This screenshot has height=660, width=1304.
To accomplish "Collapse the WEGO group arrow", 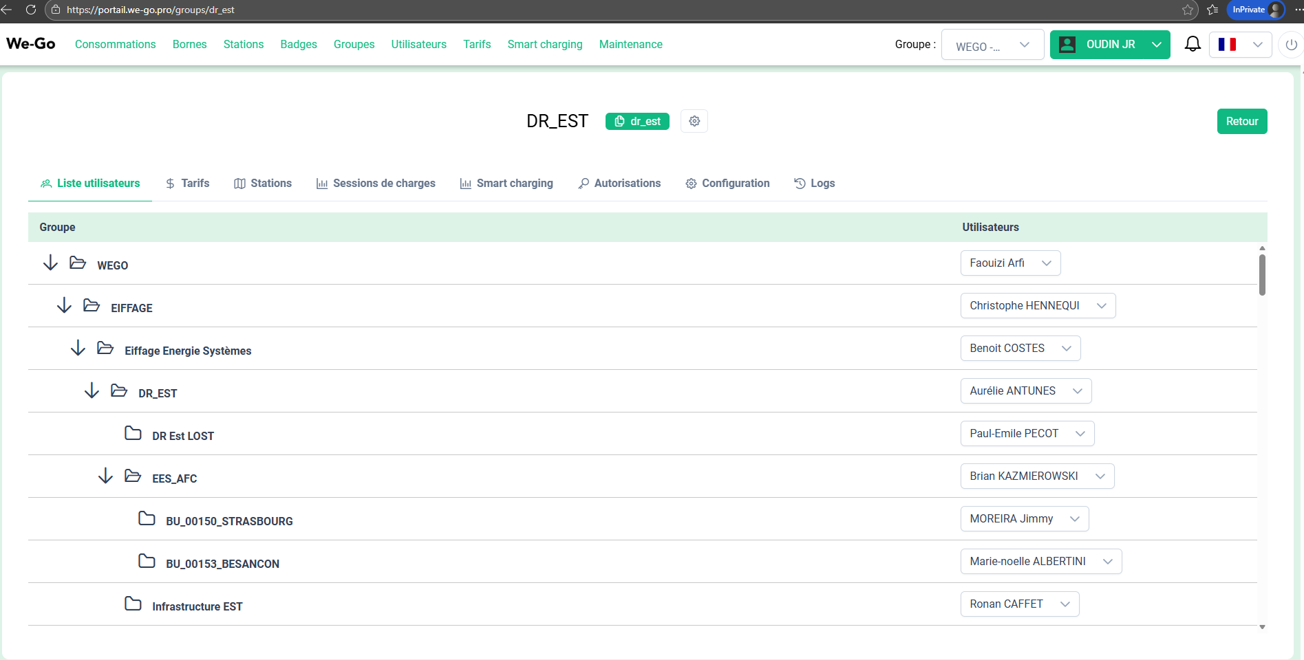I will (x=50, y=263).
